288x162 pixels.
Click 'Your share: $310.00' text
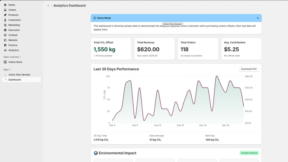147,56
